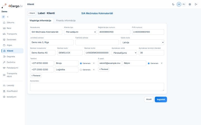Toggle dark mode moon icon
The image size is (201, 125).
(x=173, y=4)
